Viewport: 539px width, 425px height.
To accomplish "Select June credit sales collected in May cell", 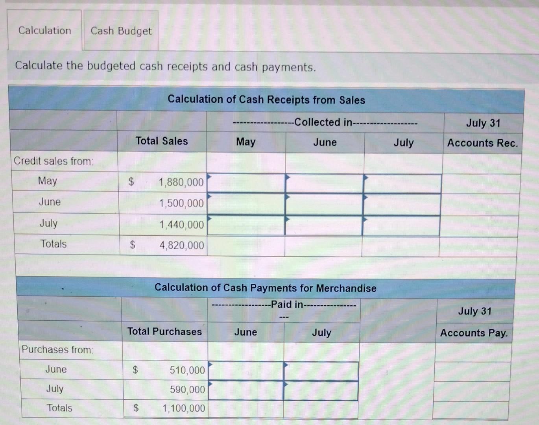I will (246, 204).
